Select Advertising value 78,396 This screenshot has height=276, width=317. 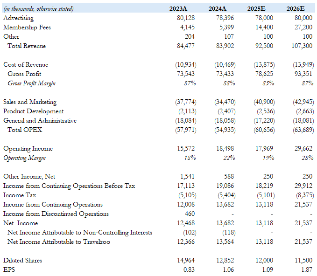[x=225, y=18]
